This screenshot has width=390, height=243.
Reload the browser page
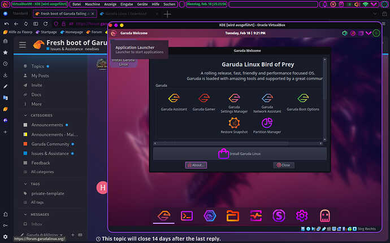45,24
